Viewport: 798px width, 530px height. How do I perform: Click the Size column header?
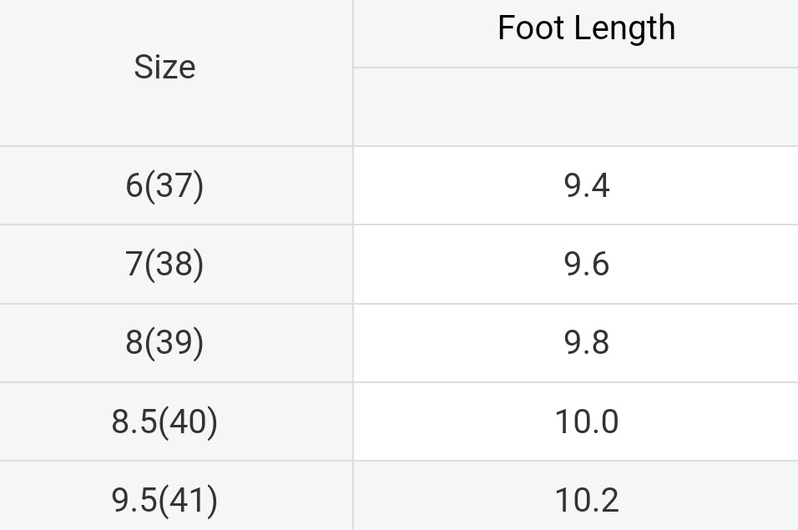(x=164, y=68)
